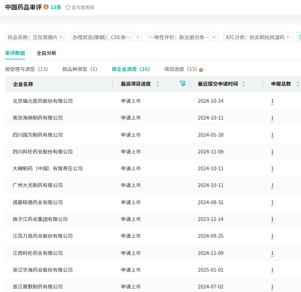Remove the 办理状态 CDE filter tag
The height and width of the screenshot is (292, 301).
click(138, 37)
